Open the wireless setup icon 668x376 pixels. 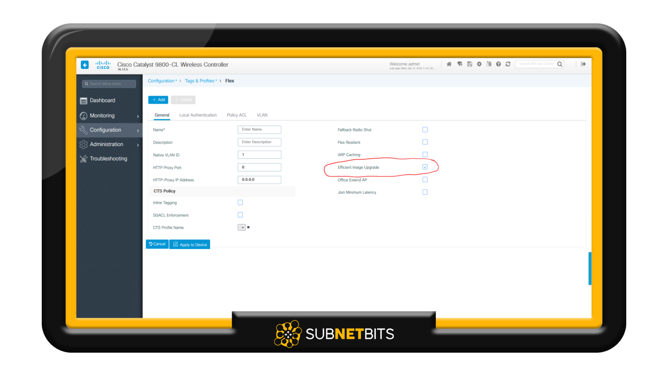click(x=460, y=64)
